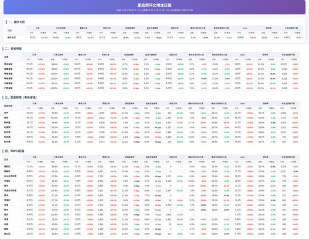Click the 四、TOP15区县 section heading
Screen dimensions: 309x239
[x=15, y=151]
